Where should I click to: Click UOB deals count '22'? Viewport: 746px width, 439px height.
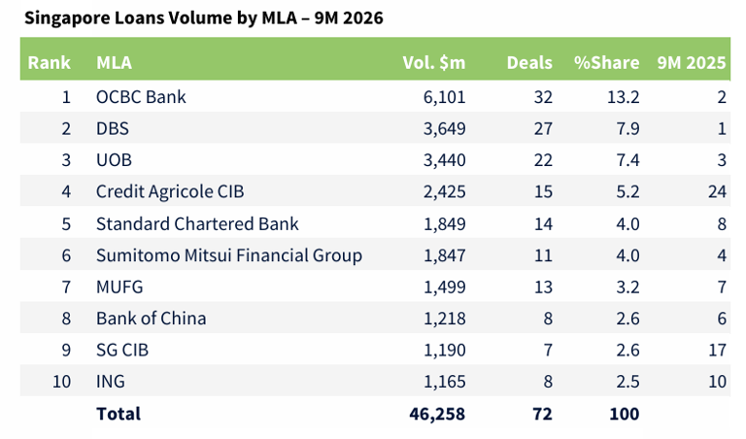tap(543, 160)
